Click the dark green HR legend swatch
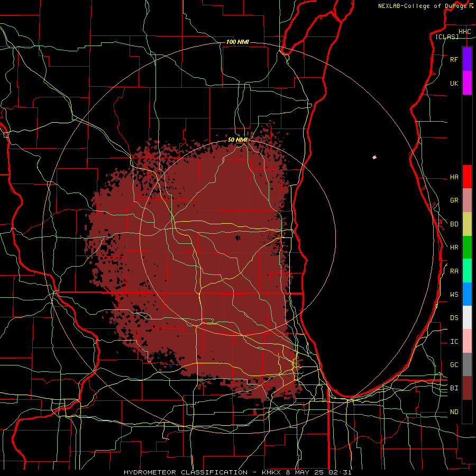Screen dimensions: 476x476 (x=467, y=248)
